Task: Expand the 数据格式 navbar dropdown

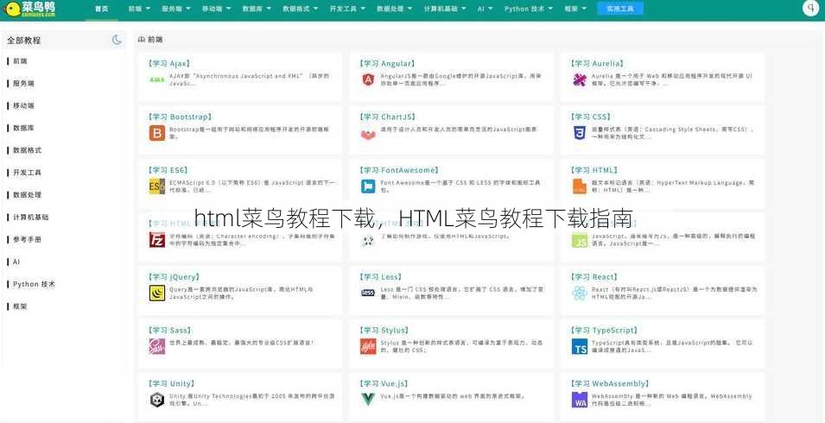Action: coord(300,9)
